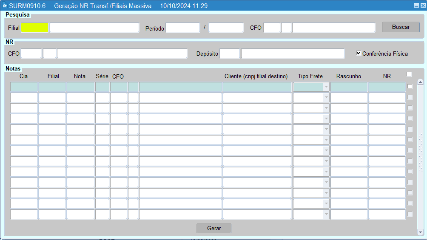Toggle the Conferência Física checkbox

pyautogui.click(x=359, y=53)
